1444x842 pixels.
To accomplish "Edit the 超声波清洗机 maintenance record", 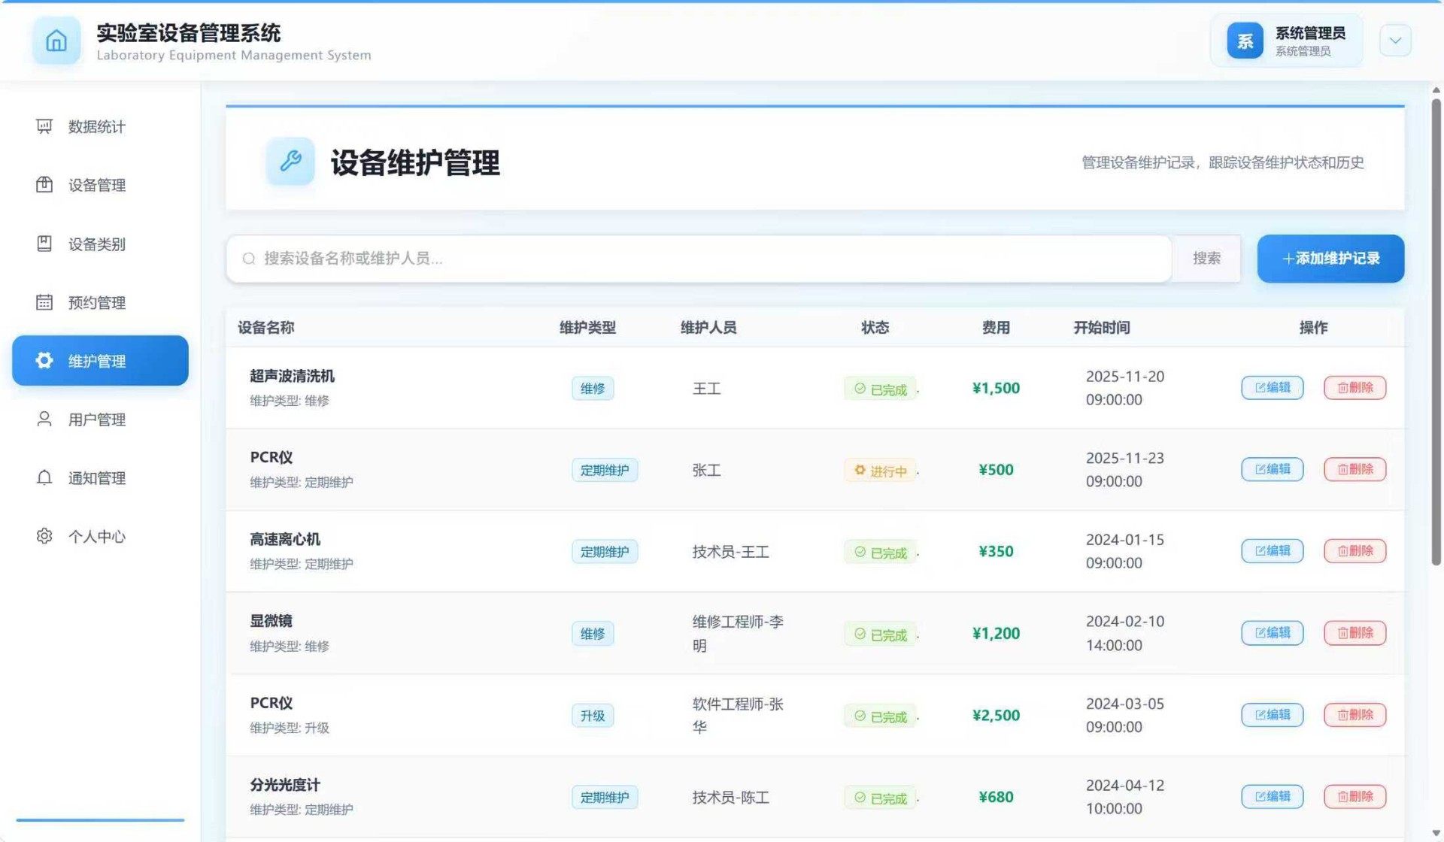I will [1272, 388].
